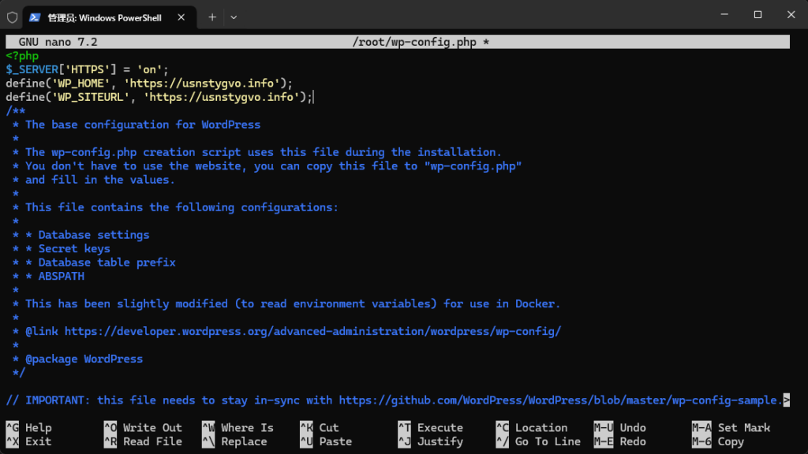Screen dimensions: 808x454
Task: Open the developer.wordpress.org documentation link
Action: click(x=312, y=331)
